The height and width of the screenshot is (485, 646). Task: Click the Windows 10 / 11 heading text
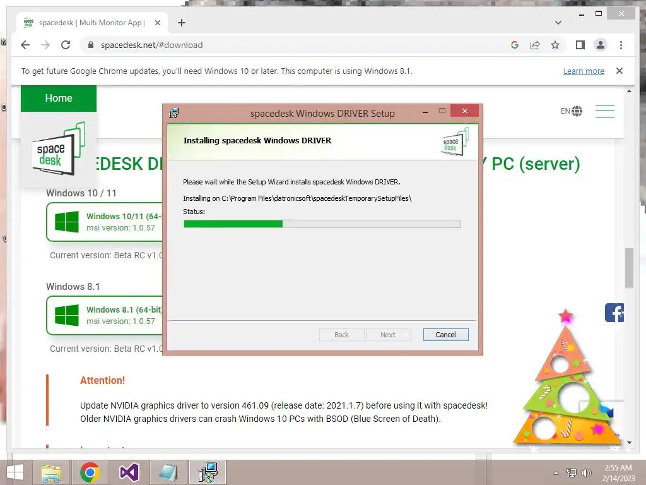81,193
